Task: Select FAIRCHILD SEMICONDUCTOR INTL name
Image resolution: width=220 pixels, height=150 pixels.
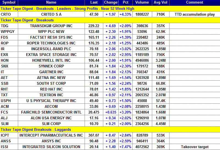Action: (x=51, y=112)
